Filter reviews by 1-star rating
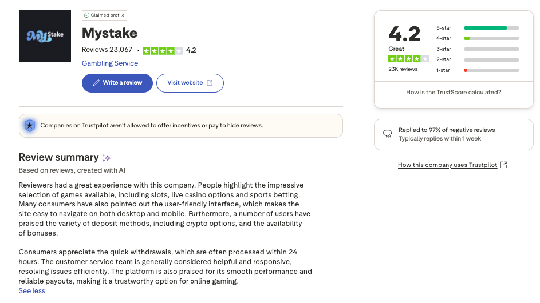Screen dimensions: 540x303 pos(478,70)
